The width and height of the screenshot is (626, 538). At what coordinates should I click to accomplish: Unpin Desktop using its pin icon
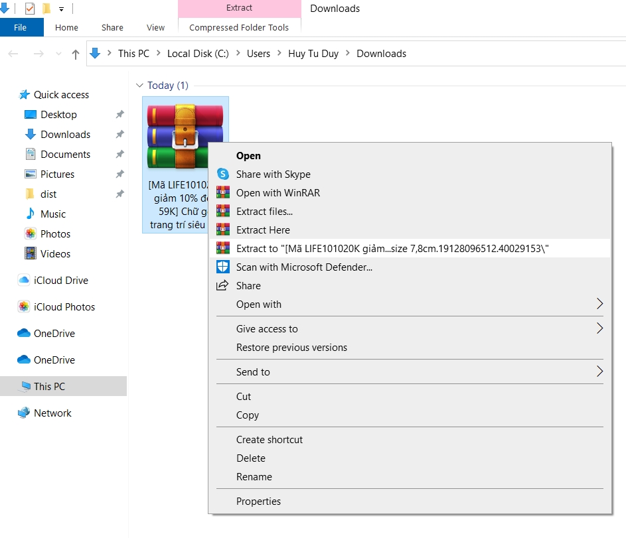click(x=119, y=115)
